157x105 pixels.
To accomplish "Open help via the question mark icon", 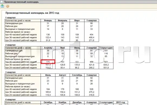I will click(x=8, y=6).
